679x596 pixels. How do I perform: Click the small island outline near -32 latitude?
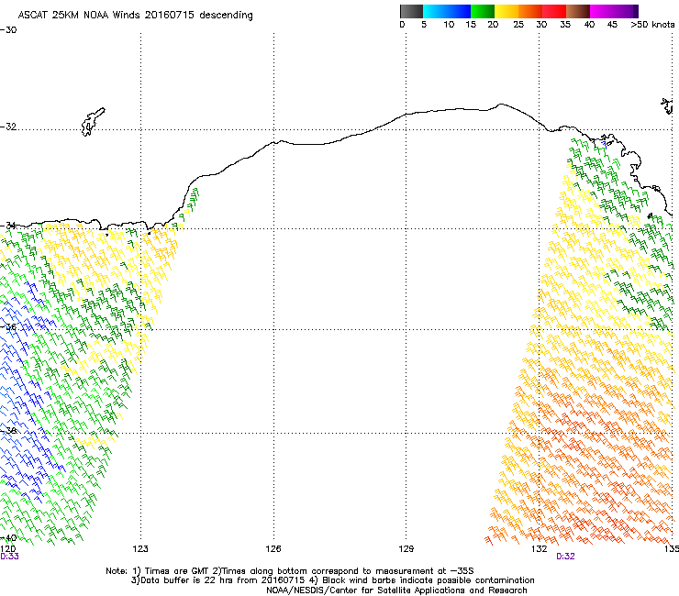pos(93,122)
